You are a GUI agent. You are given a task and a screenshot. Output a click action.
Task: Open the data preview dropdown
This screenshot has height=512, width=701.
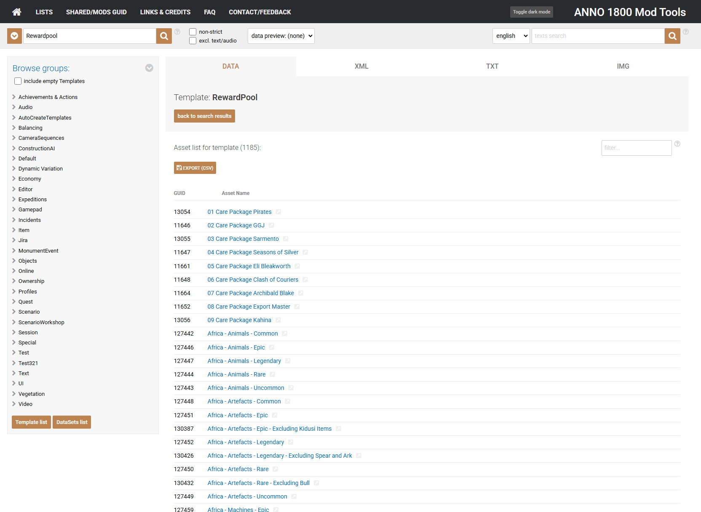(x=281, y=36)
